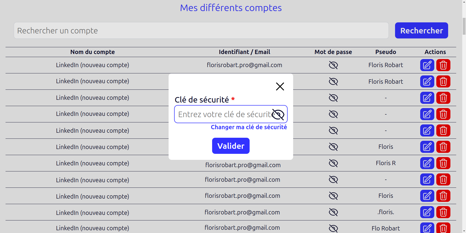Viewport: 466px width, 233px height.
Task: Delete the account with pseudo 'Floris R'
Action: pyautogui.click(x=443, y=163)
